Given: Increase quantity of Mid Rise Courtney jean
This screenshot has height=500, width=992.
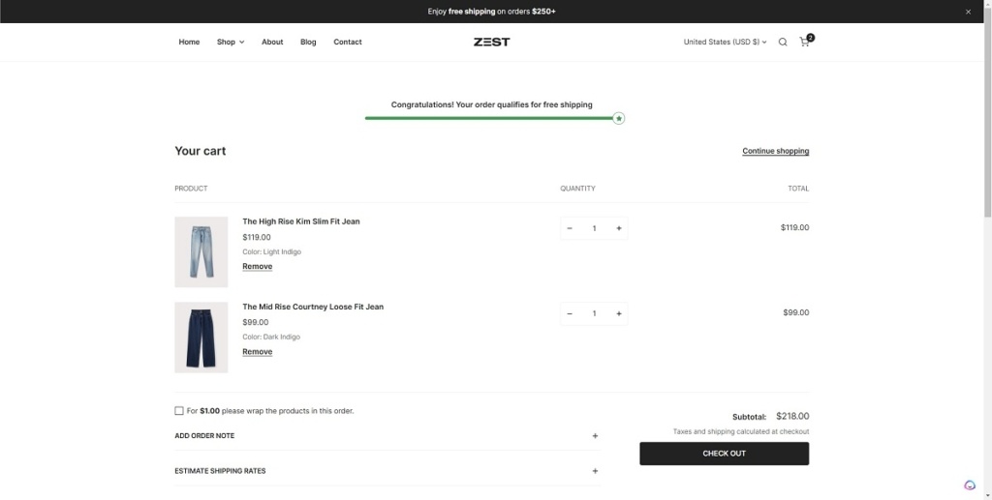Looking at the screenshot, I should (x=619, y=313).
